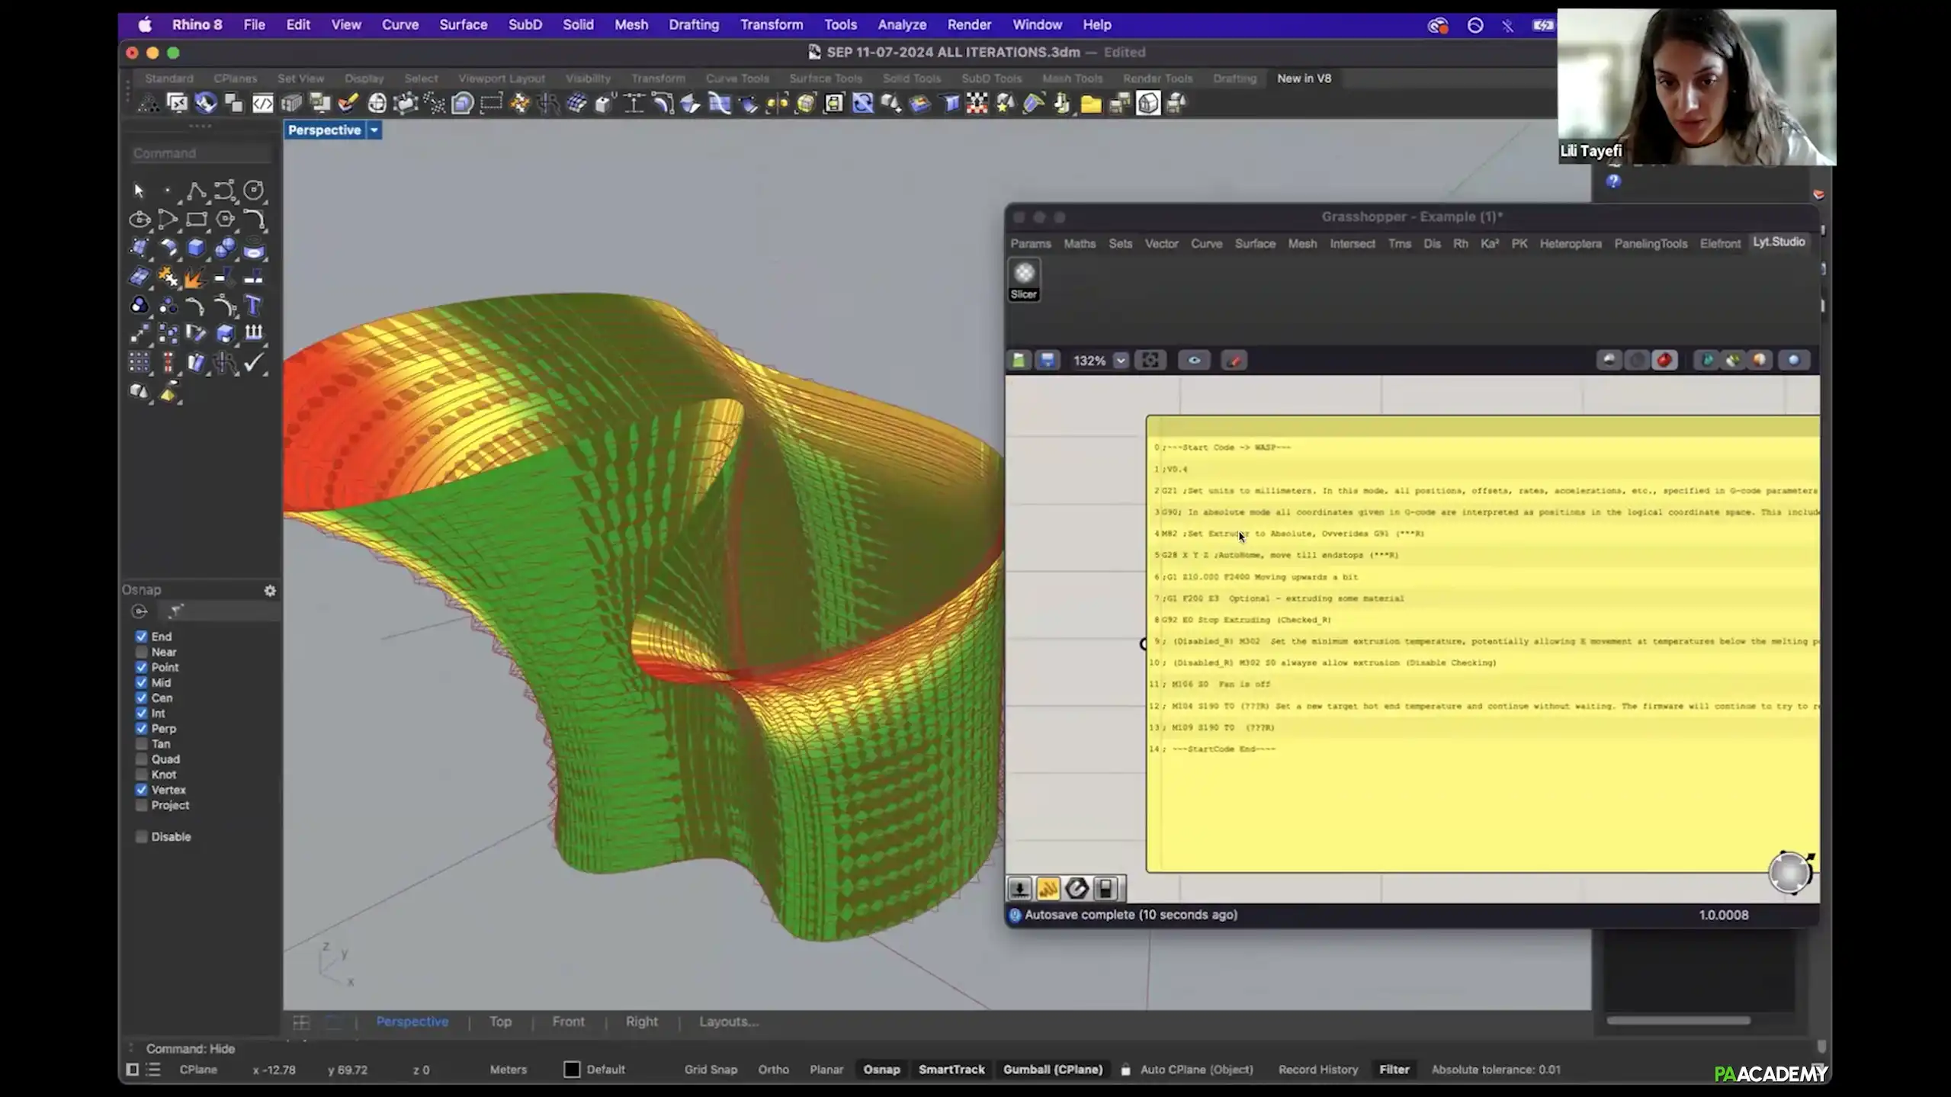Open the SubD menu

click(x=525, y=24)
